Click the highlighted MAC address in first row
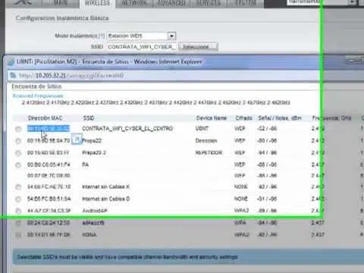The width and height of the screenshot is (364, 273). tap(49, 128)
